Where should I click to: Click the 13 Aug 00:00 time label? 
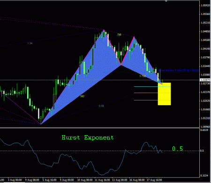[x=120, y=180]
